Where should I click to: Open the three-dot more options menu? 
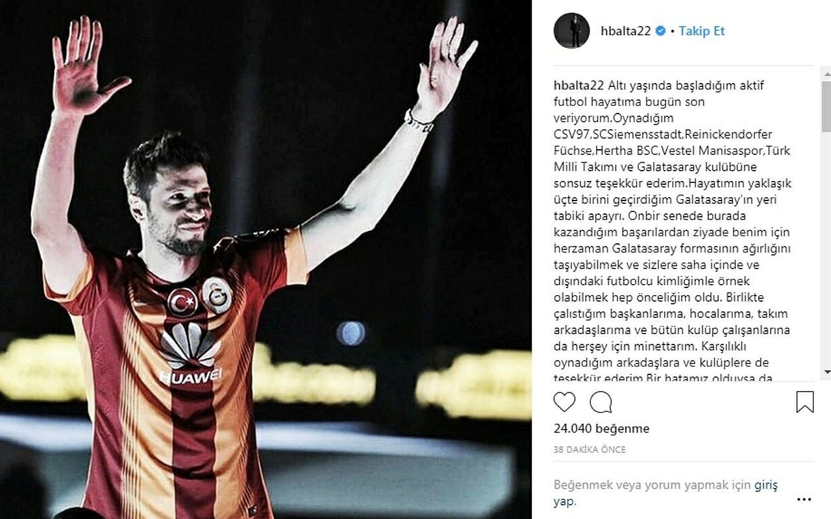pyautogui.click(x=804, y=500)
